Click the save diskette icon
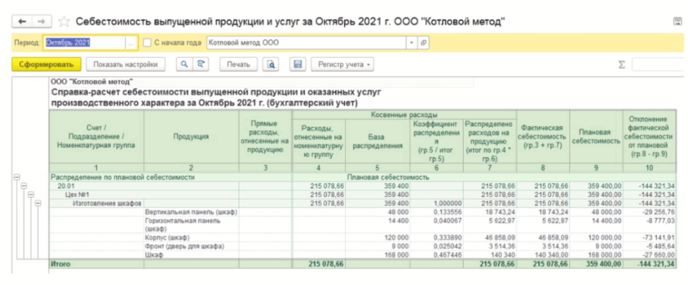 tap(296, 64)
